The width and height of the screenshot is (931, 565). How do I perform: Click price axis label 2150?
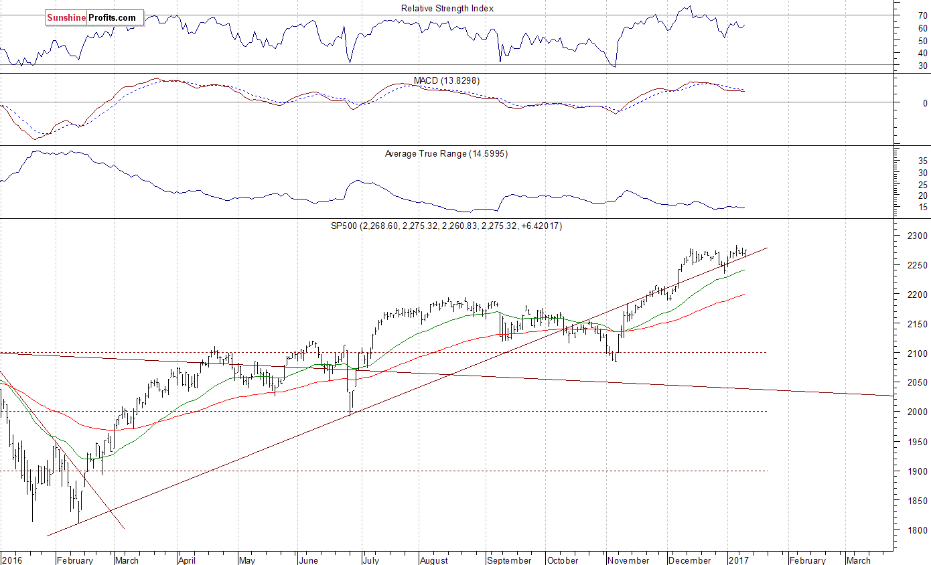coord(918,325)
